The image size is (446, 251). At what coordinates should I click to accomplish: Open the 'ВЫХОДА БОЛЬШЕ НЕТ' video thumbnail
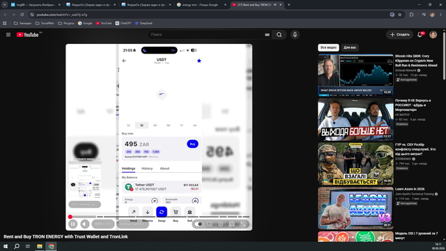(x=355, y=119)
